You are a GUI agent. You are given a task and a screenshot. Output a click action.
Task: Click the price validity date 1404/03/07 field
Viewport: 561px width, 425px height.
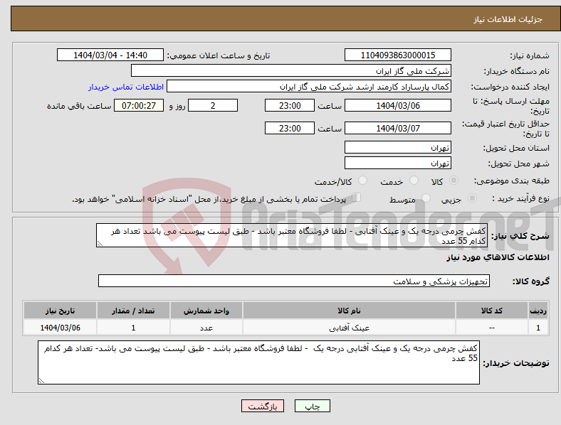point(397,128)
